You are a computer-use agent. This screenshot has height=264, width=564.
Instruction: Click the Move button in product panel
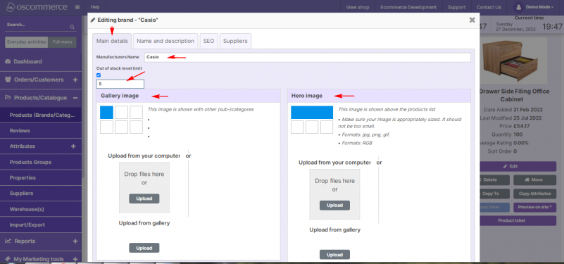(535, 180)
